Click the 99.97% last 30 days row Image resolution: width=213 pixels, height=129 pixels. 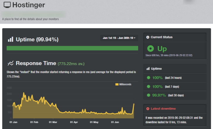pyautogui.click(x=175, y=95)
